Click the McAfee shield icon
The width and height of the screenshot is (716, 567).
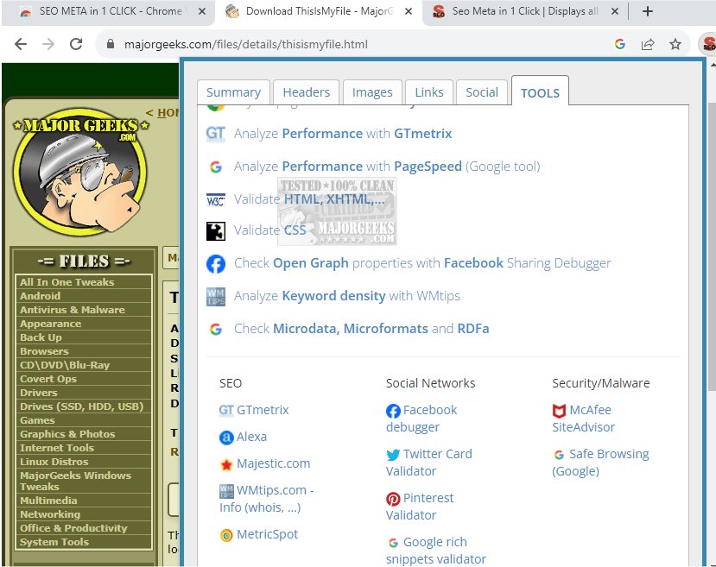559,411
